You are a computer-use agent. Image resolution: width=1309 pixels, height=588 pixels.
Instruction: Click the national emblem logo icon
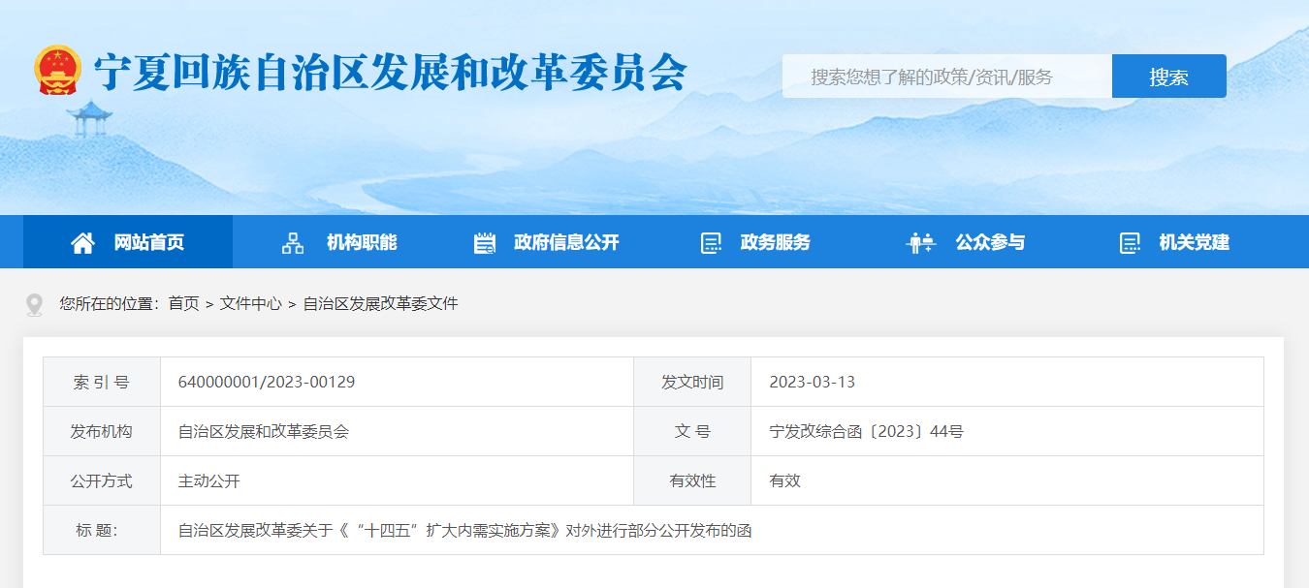point(58,71)
